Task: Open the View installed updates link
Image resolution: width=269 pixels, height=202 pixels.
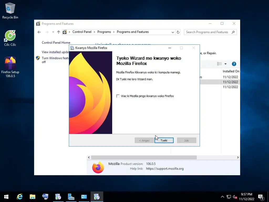Action: 55,52
